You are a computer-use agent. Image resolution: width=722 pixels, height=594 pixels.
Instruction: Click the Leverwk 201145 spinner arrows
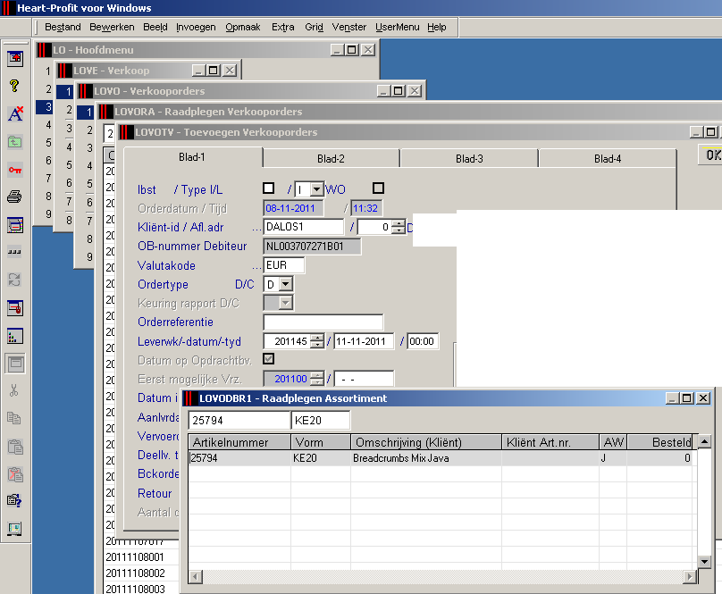[x=317, y=341]
